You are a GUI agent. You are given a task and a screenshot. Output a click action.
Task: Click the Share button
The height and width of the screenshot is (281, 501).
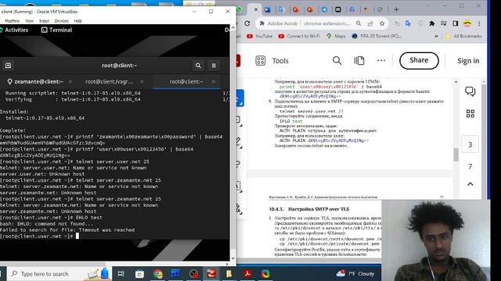419,61
